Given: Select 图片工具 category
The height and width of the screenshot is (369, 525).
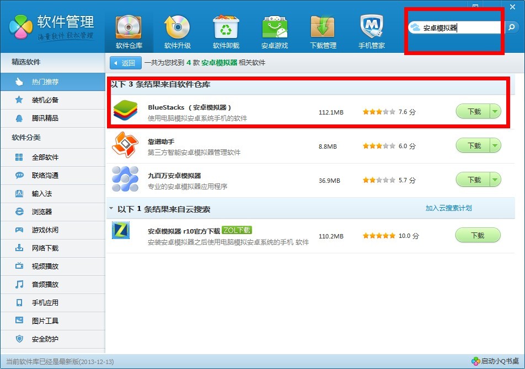Looking at the screenshot, I should pos(52,321).
